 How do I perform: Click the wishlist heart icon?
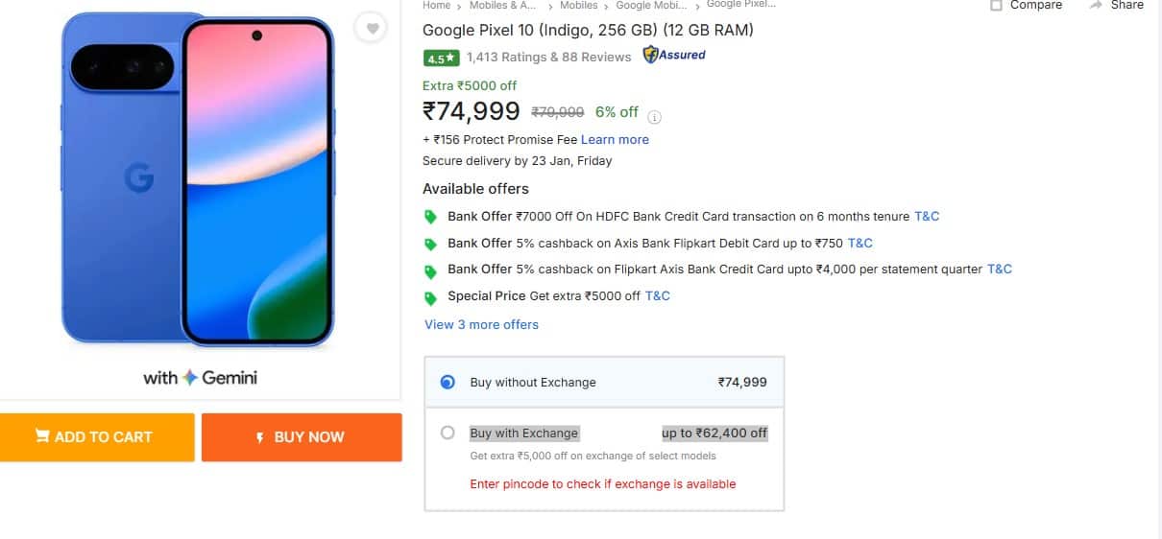coord(370,28)
